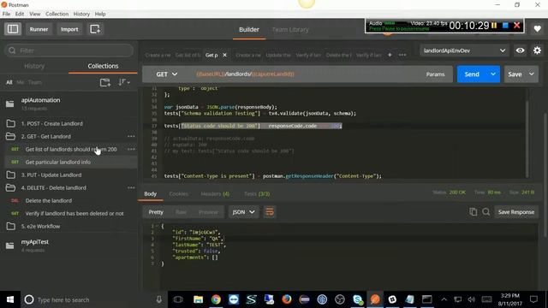Send the GET request

click(x=472, y=74)
